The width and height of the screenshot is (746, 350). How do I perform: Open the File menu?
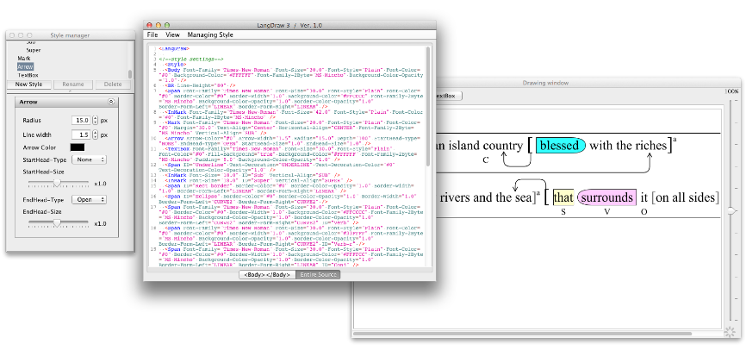[152, 34]
